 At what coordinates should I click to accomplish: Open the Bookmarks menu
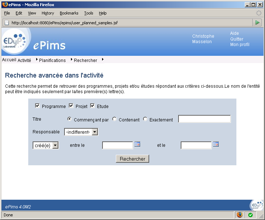[69, 13]
